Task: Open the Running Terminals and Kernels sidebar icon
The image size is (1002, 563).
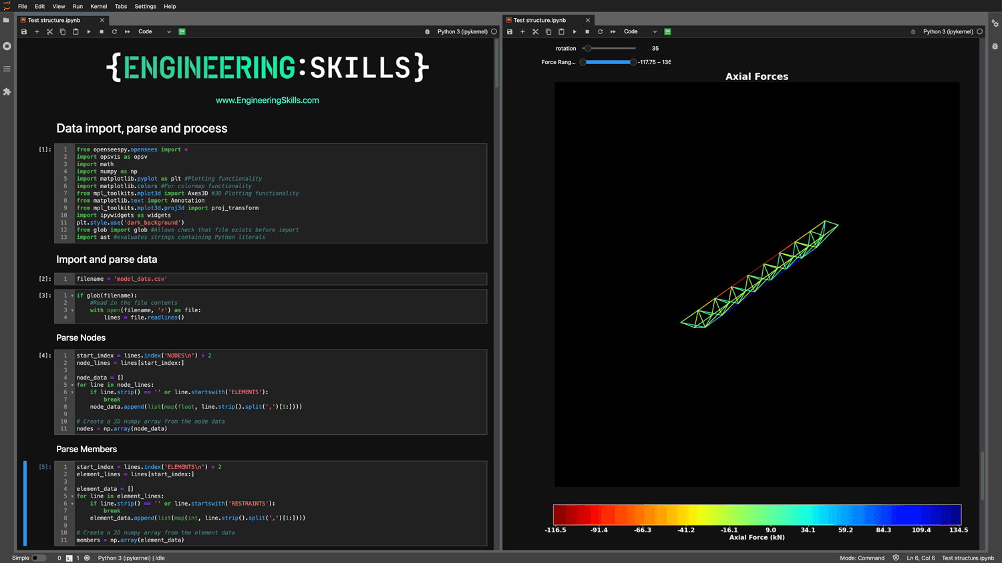Action: click(x=7, y=46)
